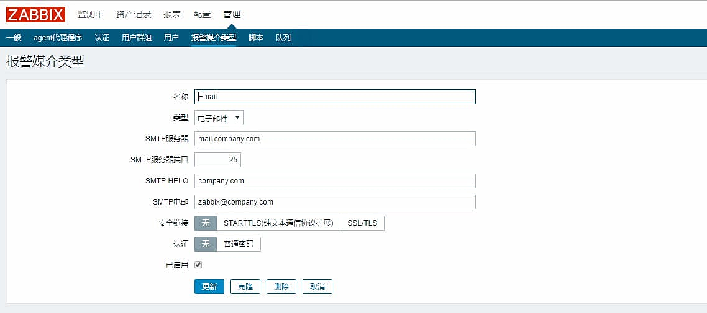The height and width of the screenshot is (313, 707).
Task: Click the ZABBIX logo
Action: pyautogui.click(x=35, y=14)
